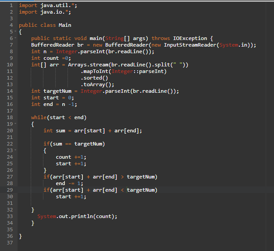The image size is (274, 251).
Task: Click 'IOException' in the main signature
Action: [190, 38]
